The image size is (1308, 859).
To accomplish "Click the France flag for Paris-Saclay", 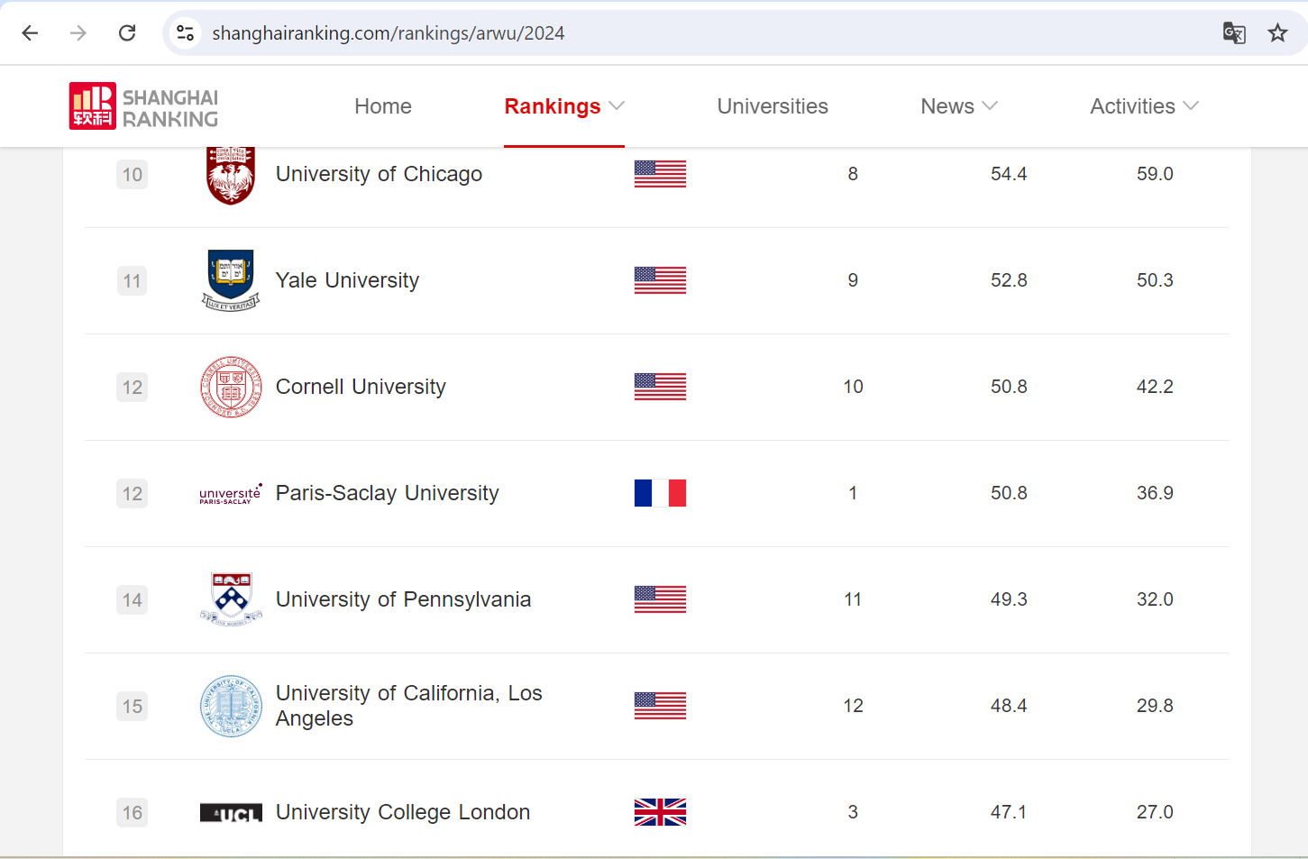I will pyautogui.click(x=660, y=493).
